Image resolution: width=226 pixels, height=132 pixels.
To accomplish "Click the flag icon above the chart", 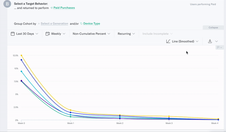I will [x=218, y=48].
